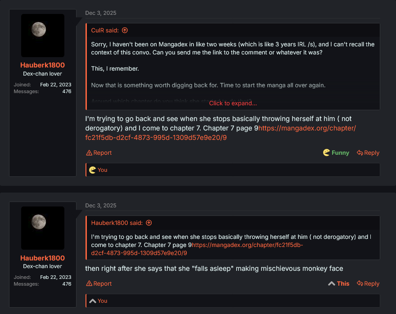Open the Hauberk1800 username link in the second post
The height and width of the screenshot is (314, 396).
click(x=43, y=258)
